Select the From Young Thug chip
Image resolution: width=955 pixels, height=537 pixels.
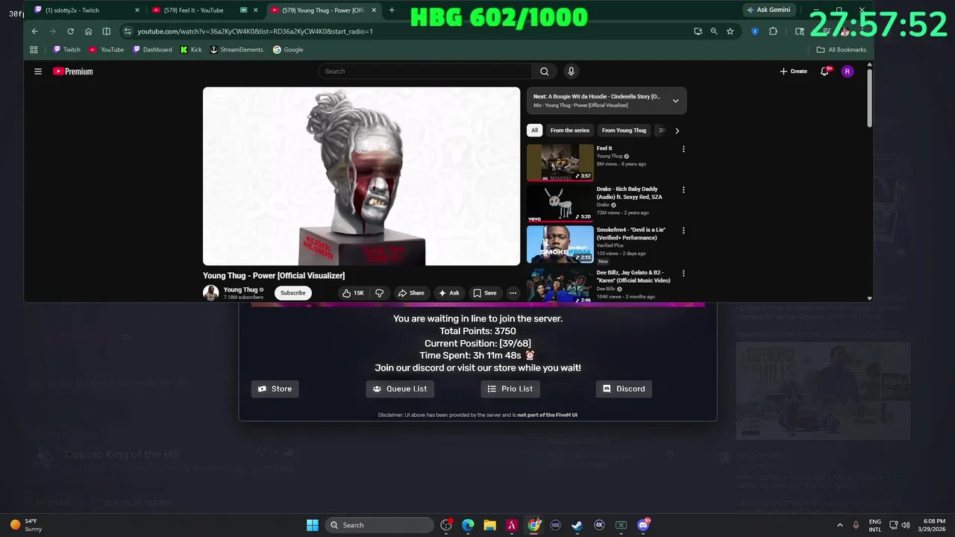(x=624, y=131)
